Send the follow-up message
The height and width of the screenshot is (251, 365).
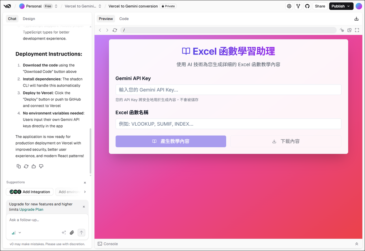click(x=81, y=232)
